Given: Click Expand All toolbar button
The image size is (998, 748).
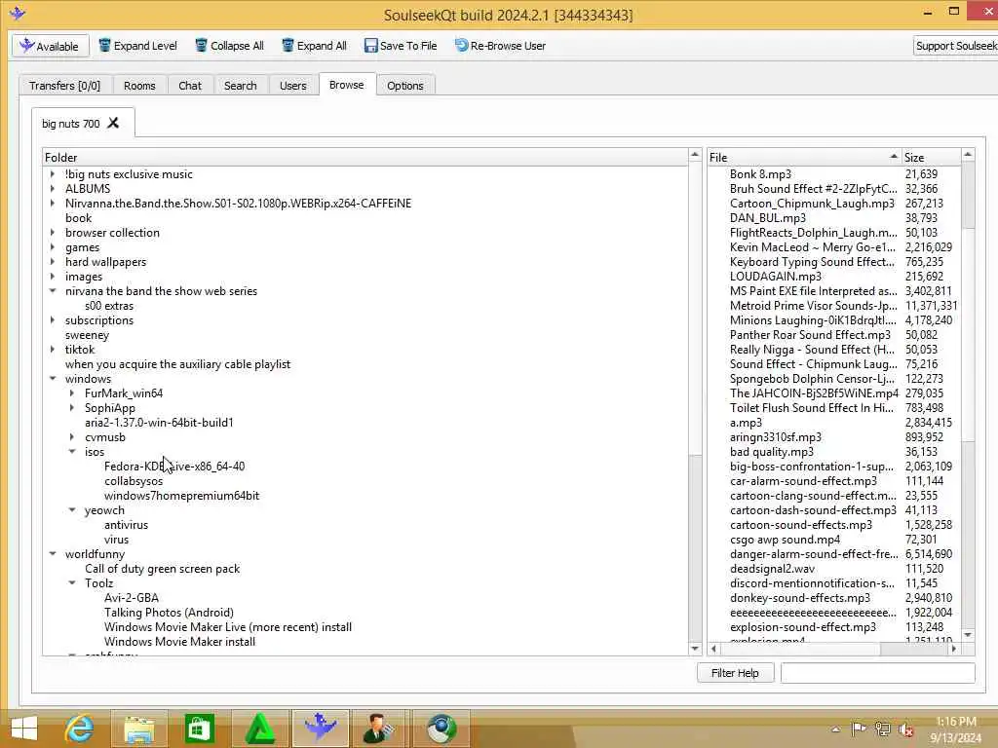Looking at the screenshot, I should pyautogui.click(x=315, y=46).
